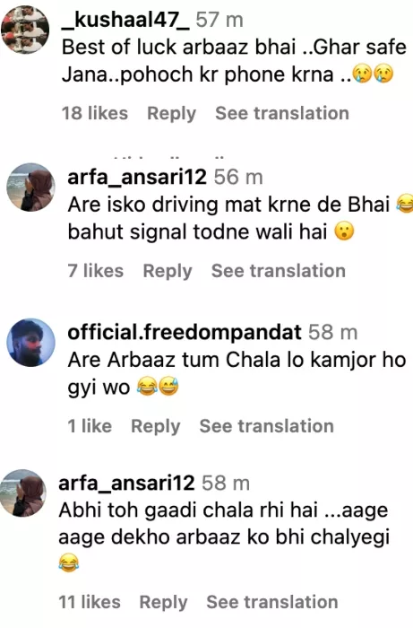This screenshot has width=413, height=628.
Task: Reply to the gaadi chala comment
Action: click(163, 602)
